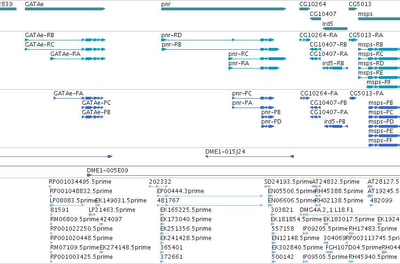The height and width of the screenshot is (264, 400).
Task: Click transcript label pnr-RA
Action: 239,63
